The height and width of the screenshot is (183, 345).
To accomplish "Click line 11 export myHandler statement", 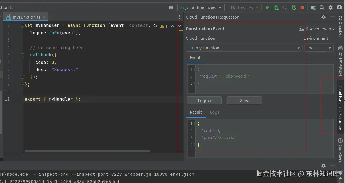I will click(53, 99).
